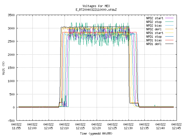The image size is (182, 136).
Task: Click the orange line sample beside NPD2 defl
Action: pos(169,29)
